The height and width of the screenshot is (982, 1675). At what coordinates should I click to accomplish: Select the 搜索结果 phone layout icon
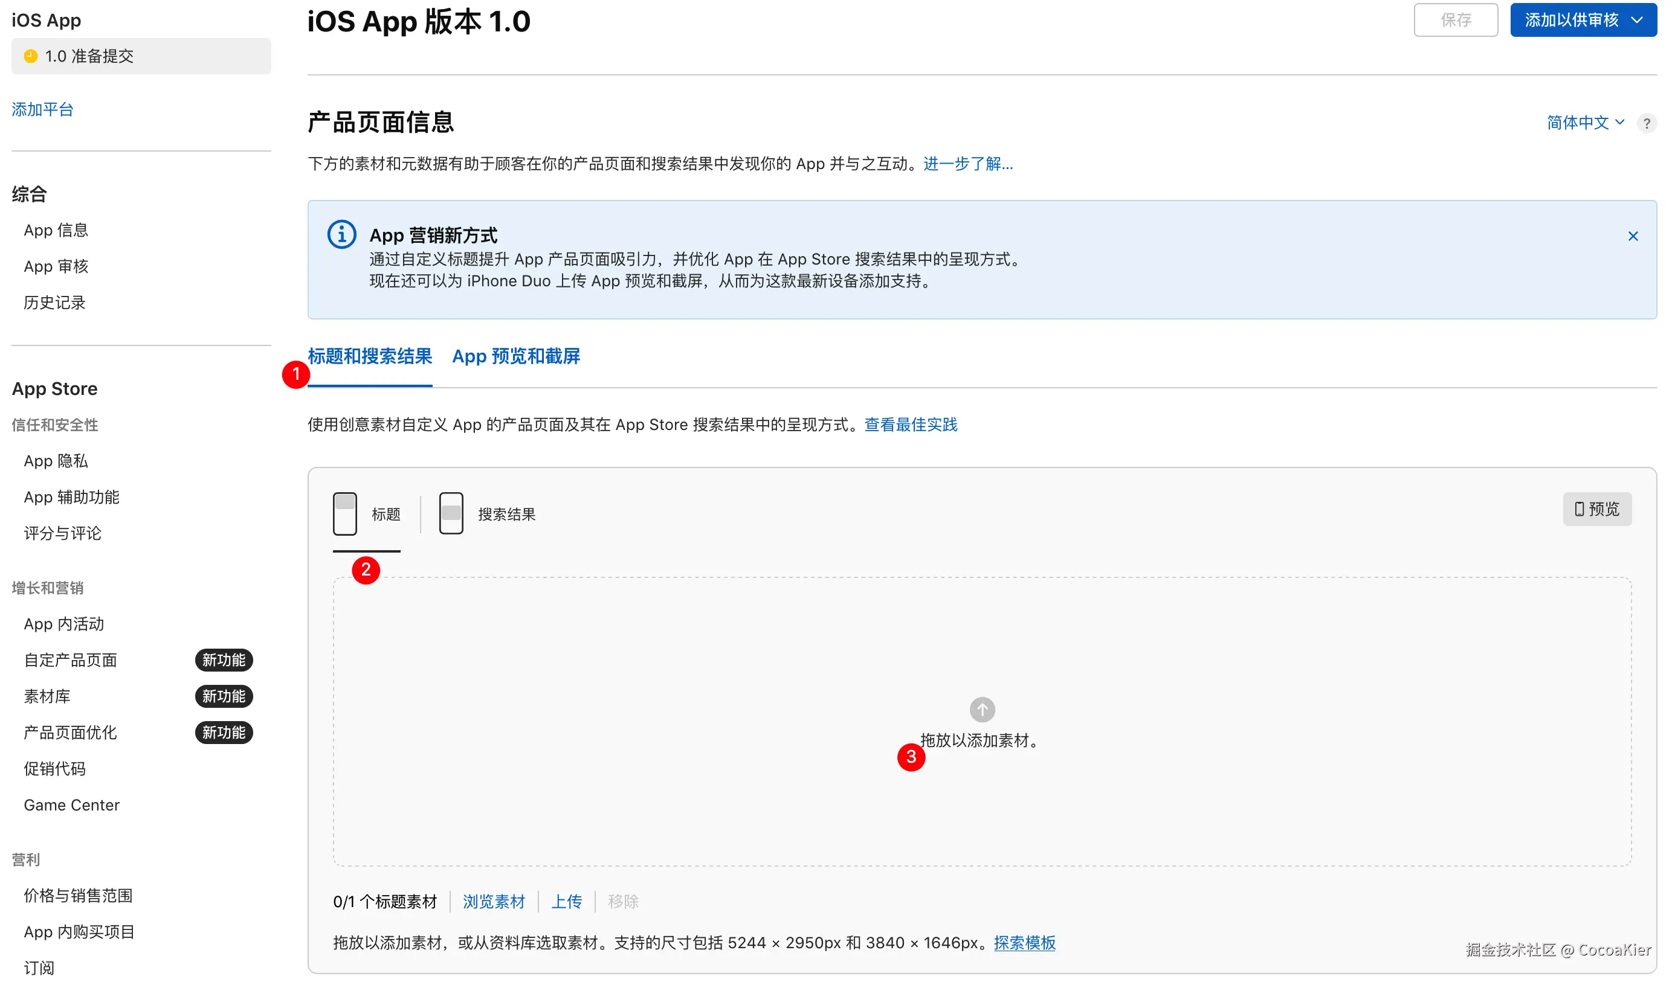tap(451, 513)
